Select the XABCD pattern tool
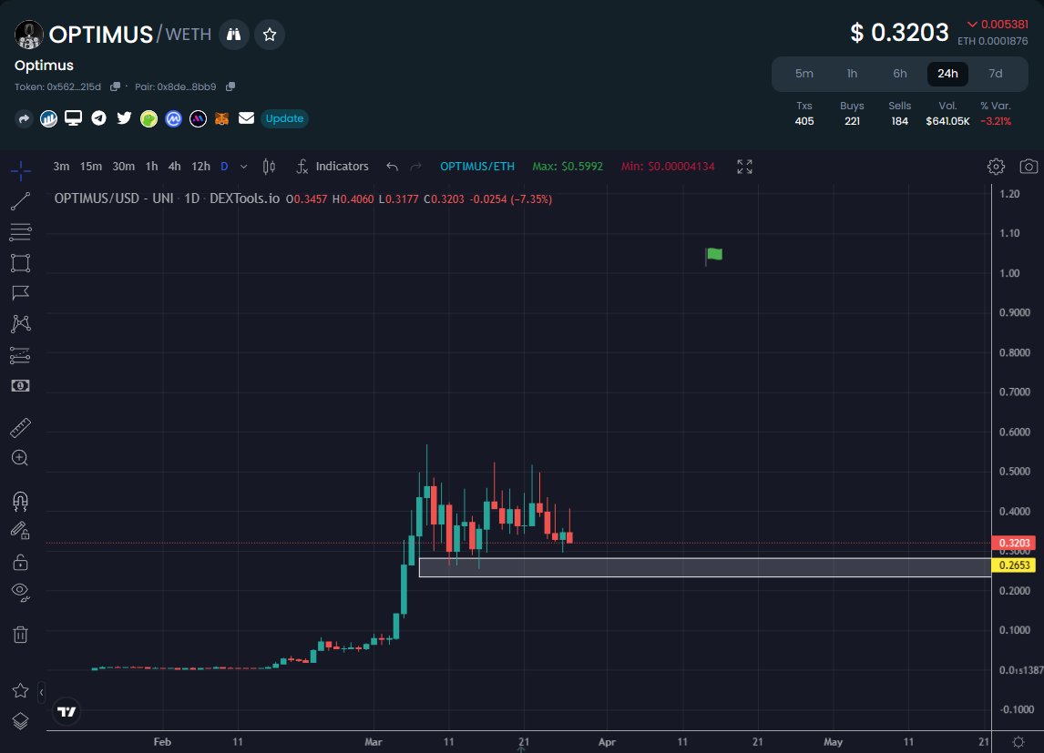 [x=19, y=323]
